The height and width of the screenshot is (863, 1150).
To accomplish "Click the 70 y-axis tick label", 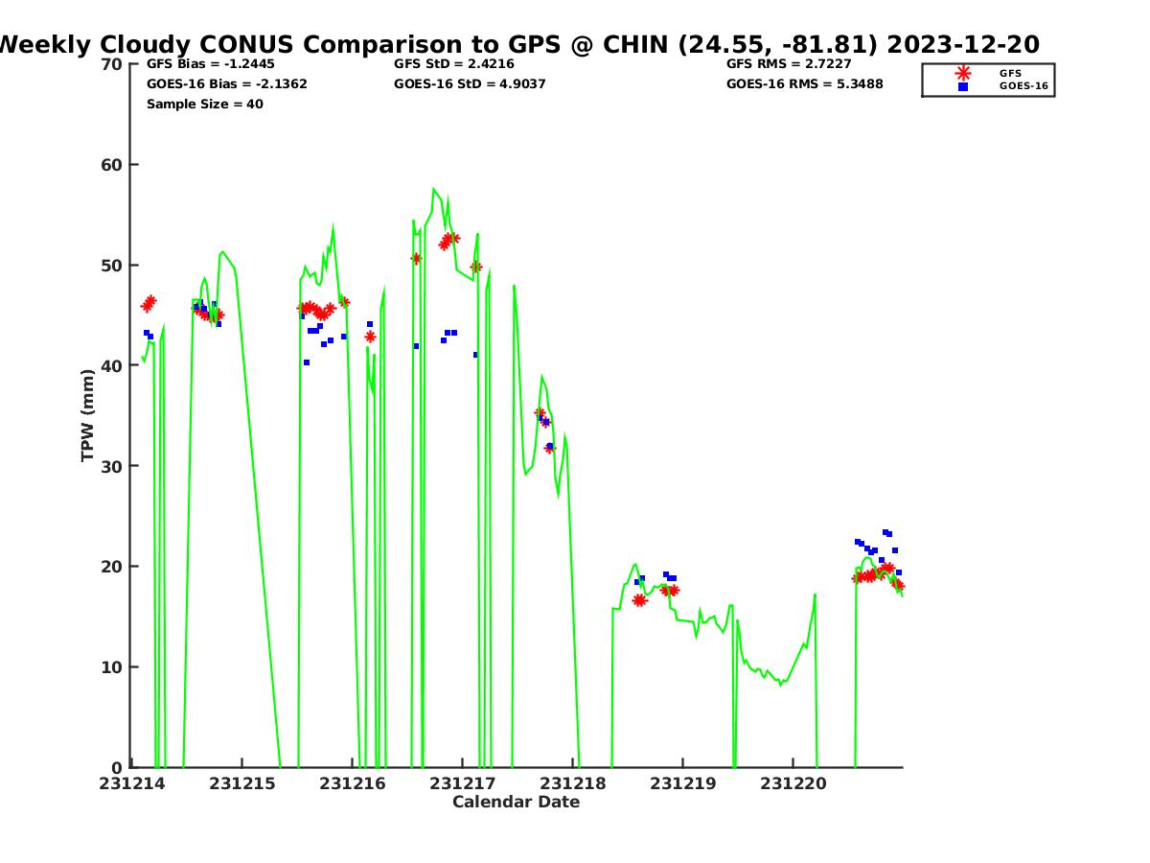I will tap(112, 64).
